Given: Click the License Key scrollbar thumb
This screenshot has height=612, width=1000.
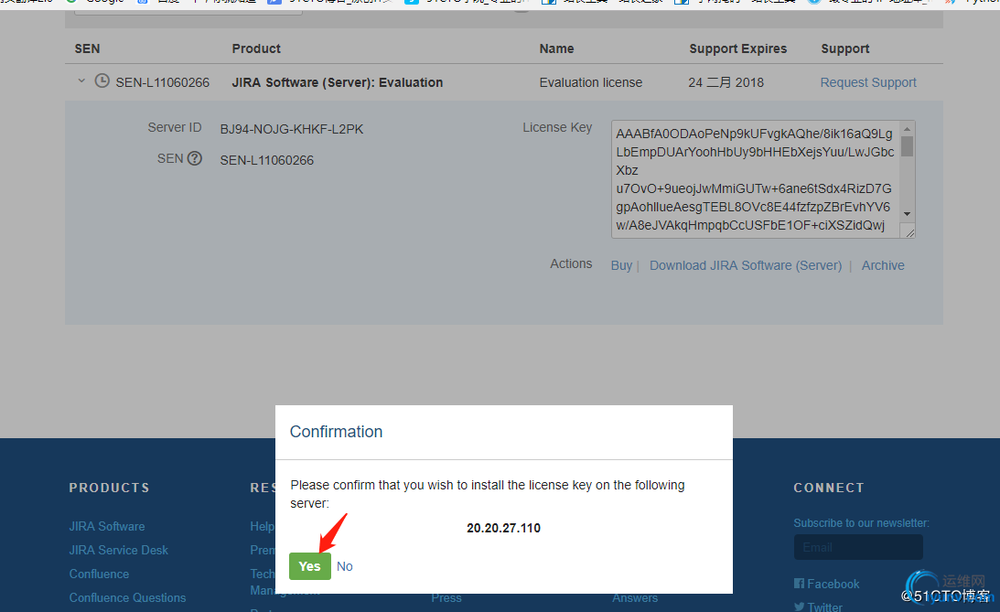Looking at the screenshot, I should (x=907, y=146).
